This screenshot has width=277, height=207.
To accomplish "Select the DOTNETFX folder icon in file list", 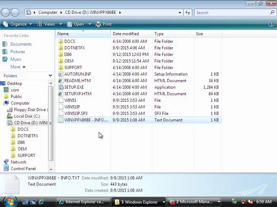I will click(x=61, y=48).
